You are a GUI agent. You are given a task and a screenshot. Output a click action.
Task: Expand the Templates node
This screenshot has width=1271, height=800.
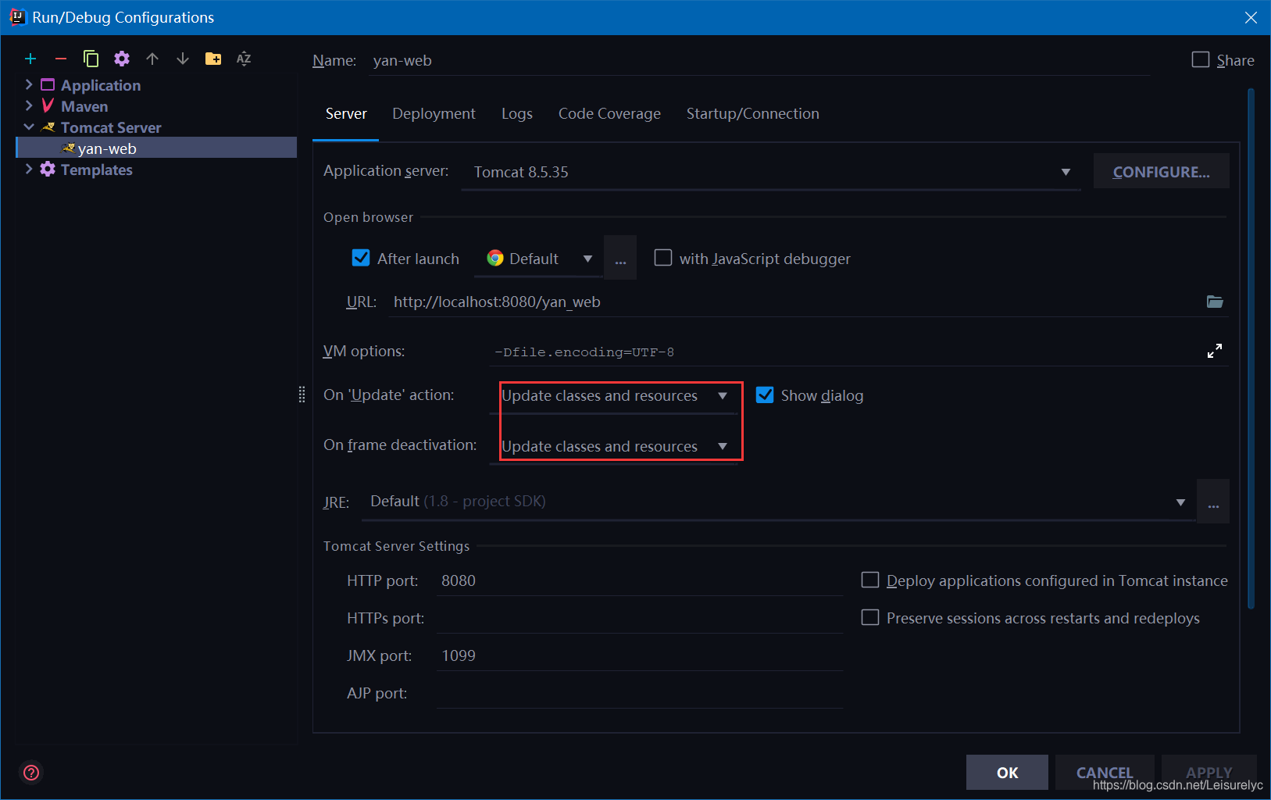click(x=29, y=169)
